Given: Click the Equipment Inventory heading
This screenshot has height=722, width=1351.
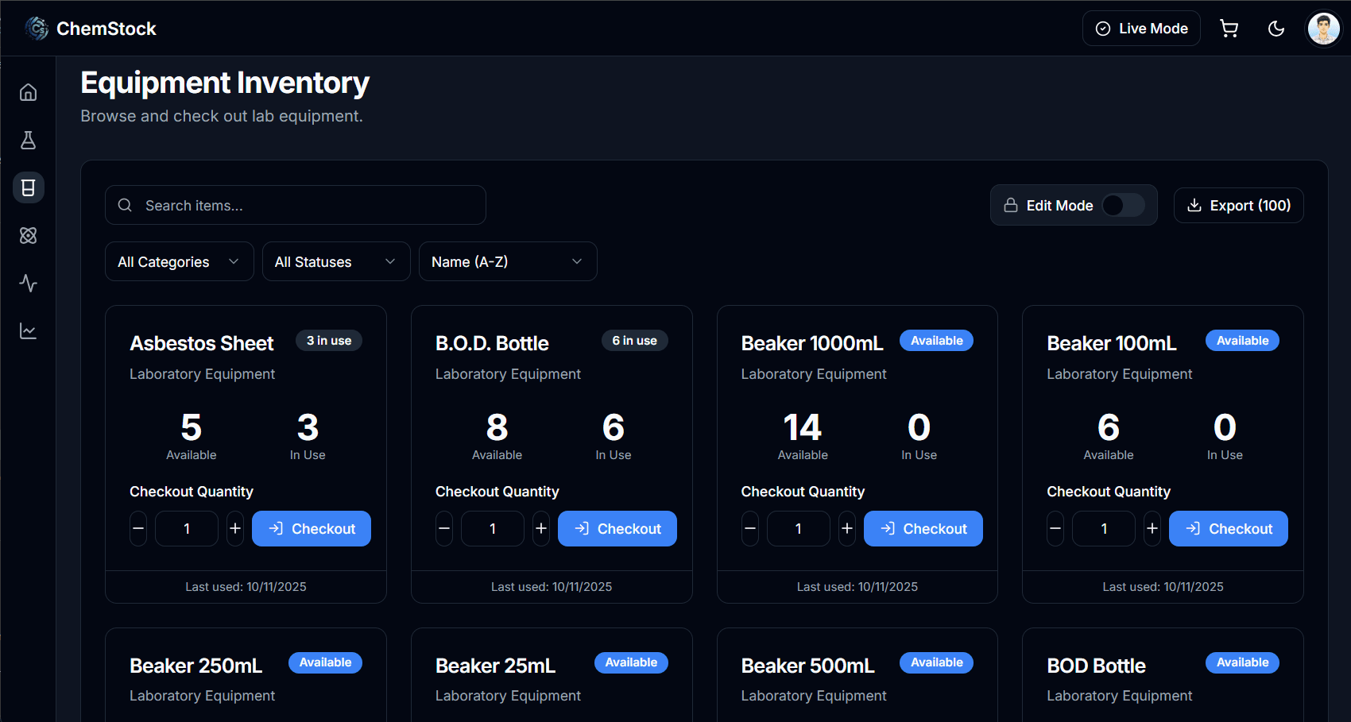Looking at the screenshot, I should tap(225, 83).
